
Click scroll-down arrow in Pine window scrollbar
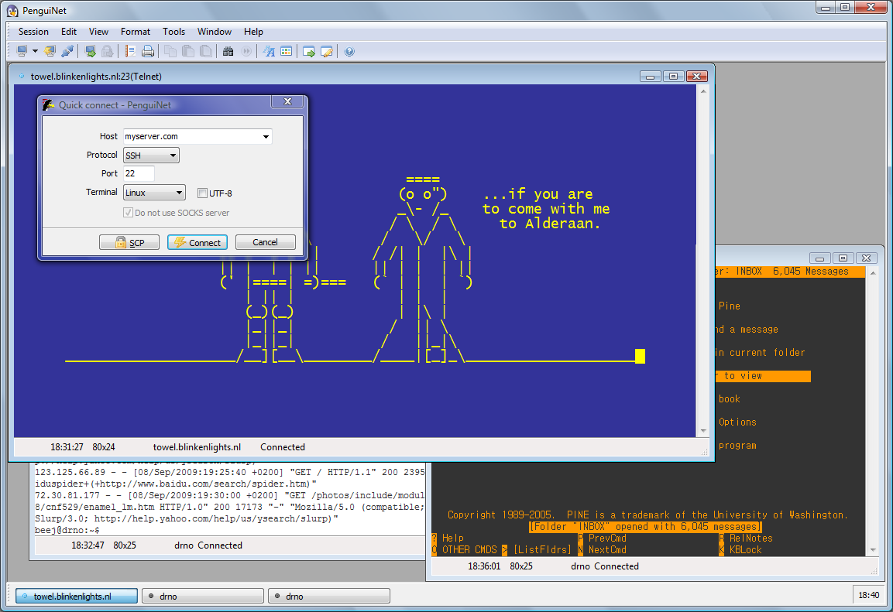[x=873, y=550]
